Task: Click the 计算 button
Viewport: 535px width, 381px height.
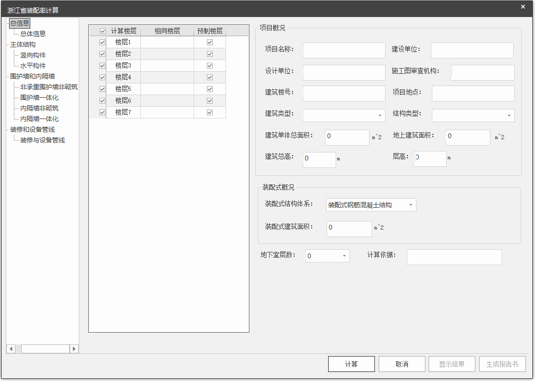Action: click(x=352, y=364)
